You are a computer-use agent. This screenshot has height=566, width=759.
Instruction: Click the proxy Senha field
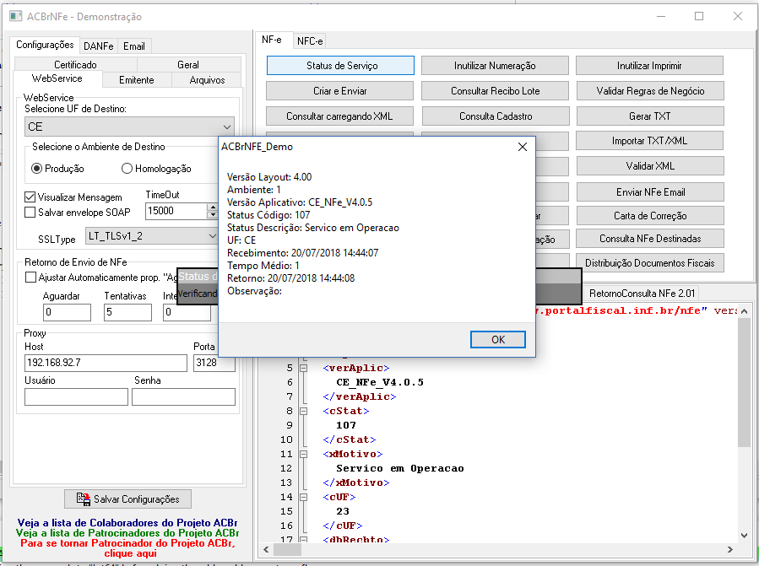[x=183, y=396]
